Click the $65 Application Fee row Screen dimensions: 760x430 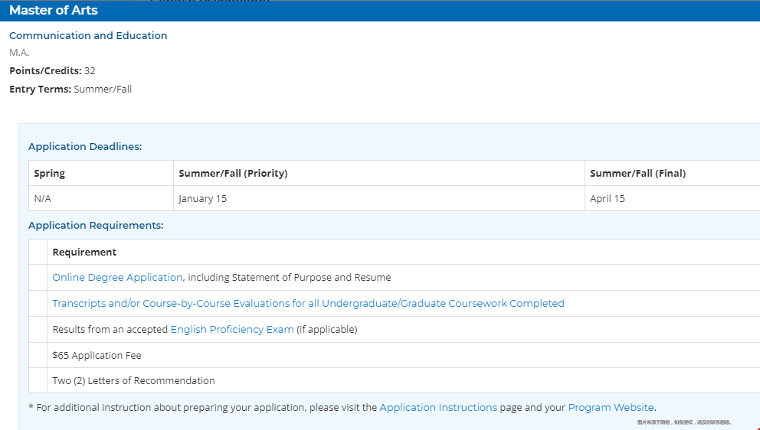coord(97,356)
